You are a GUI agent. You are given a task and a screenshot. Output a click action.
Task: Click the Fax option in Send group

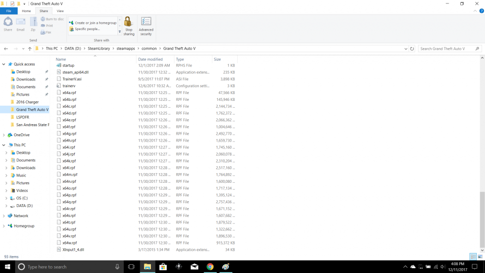46,32
